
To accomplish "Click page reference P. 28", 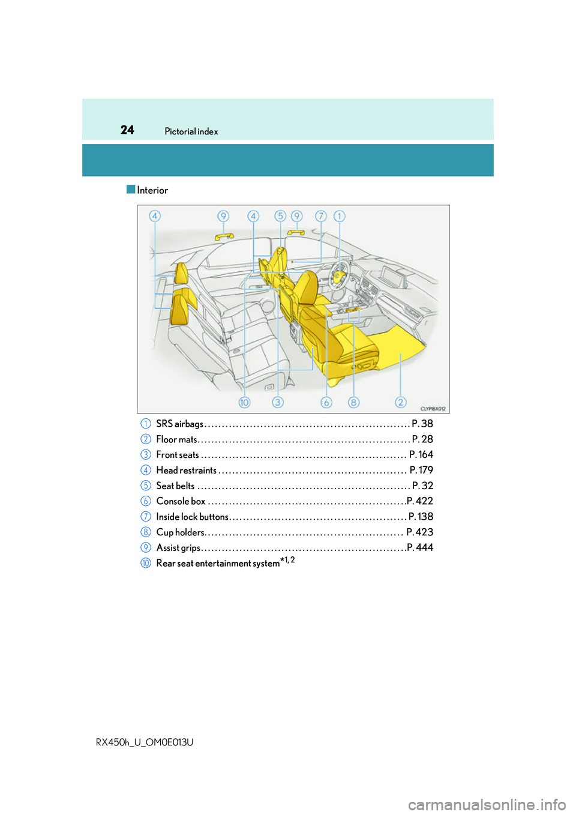I will click(422, 439).
